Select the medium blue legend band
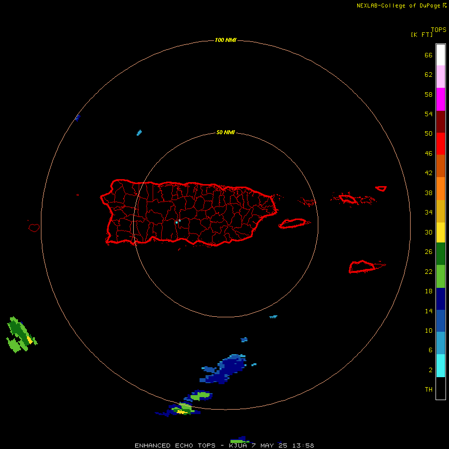Screen dimensions: 449x449 tap(441, 321)
